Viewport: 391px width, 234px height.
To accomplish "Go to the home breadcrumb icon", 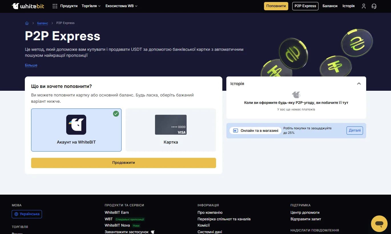I will pos(27,23).
